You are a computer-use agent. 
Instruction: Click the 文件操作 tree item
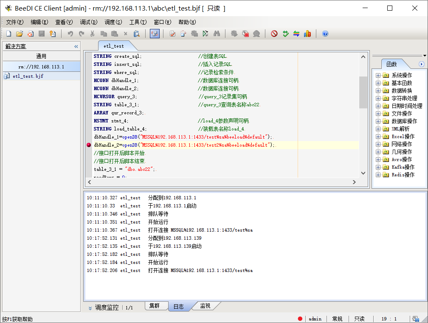tap(402, 113)
